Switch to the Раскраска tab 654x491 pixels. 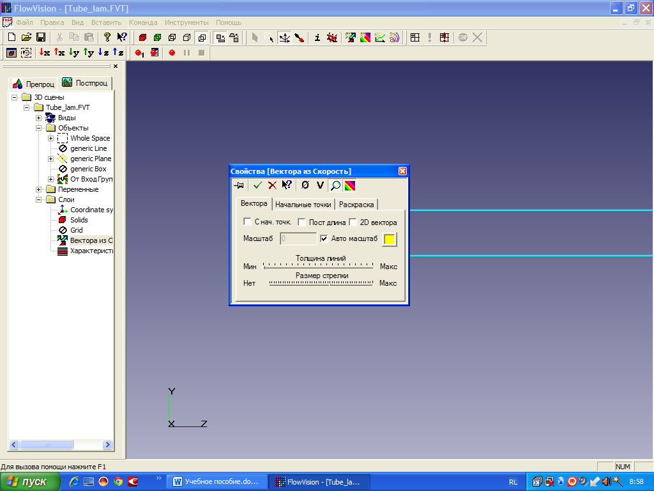[356, 205]
